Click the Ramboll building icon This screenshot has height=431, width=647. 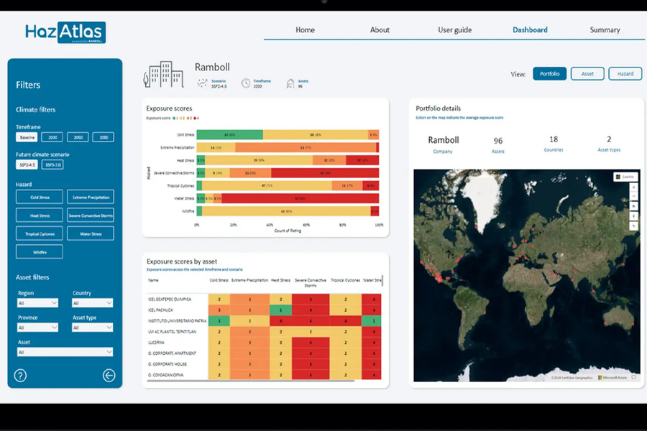tap(163, 75)
